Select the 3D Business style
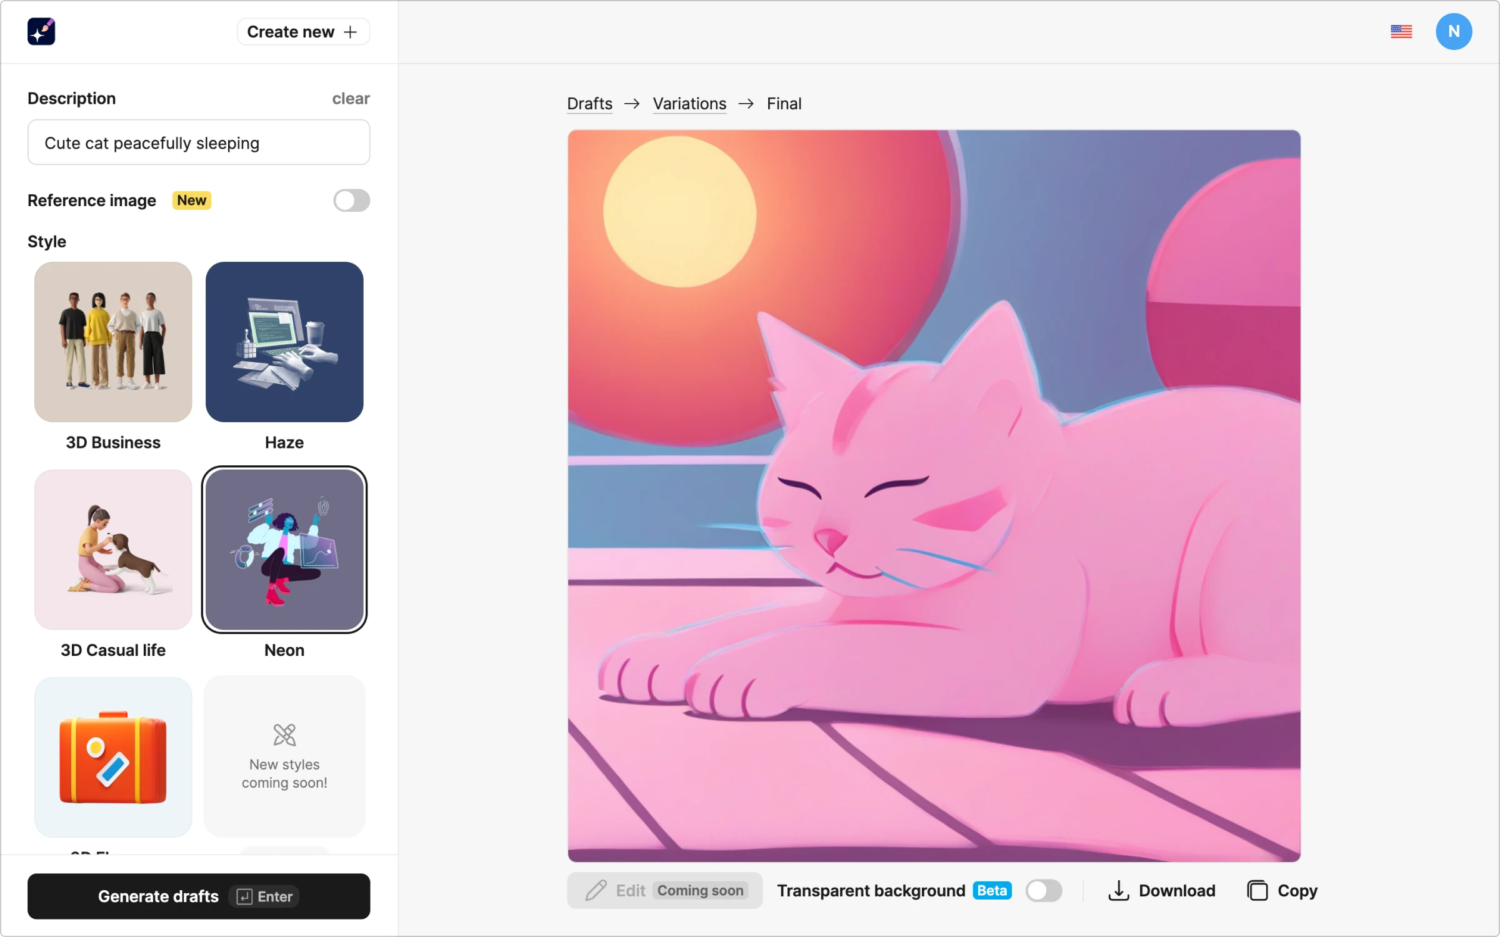This screenshot has width=1500, height=937. point(113,342)
